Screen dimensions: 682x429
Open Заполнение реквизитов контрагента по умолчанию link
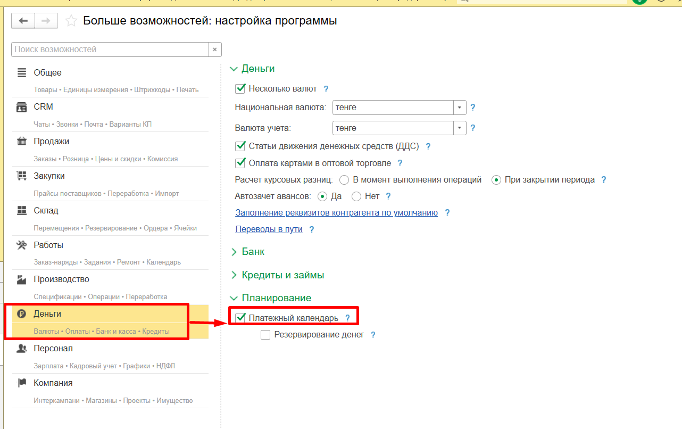(x=336, y=213)
